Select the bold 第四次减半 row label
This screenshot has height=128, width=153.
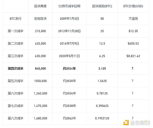point(15,68)
